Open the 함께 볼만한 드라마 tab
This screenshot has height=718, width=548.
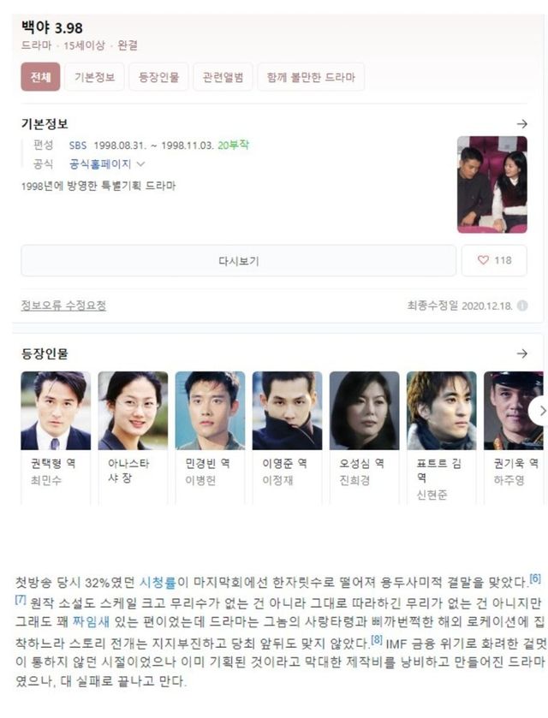311,77
